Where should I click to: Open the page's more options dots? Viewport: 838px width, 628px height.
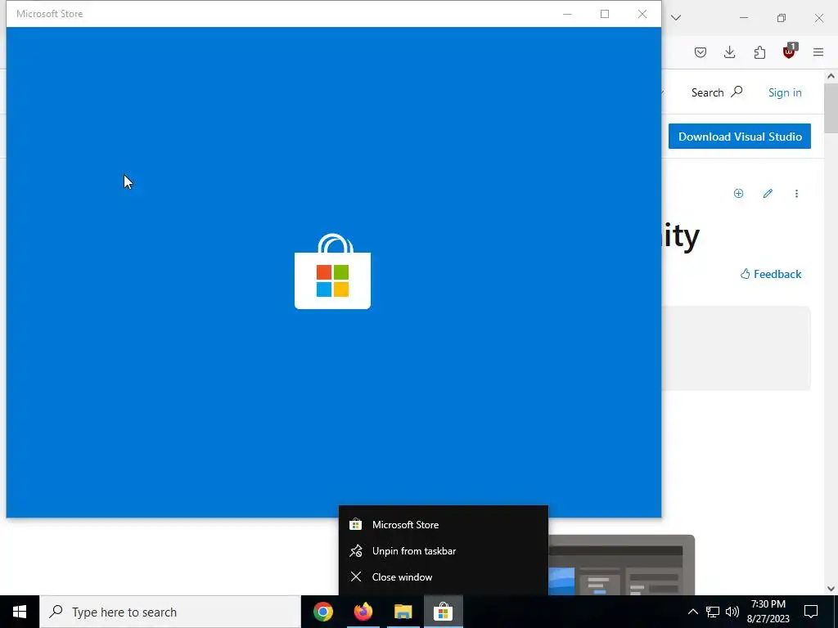[796, 193]
